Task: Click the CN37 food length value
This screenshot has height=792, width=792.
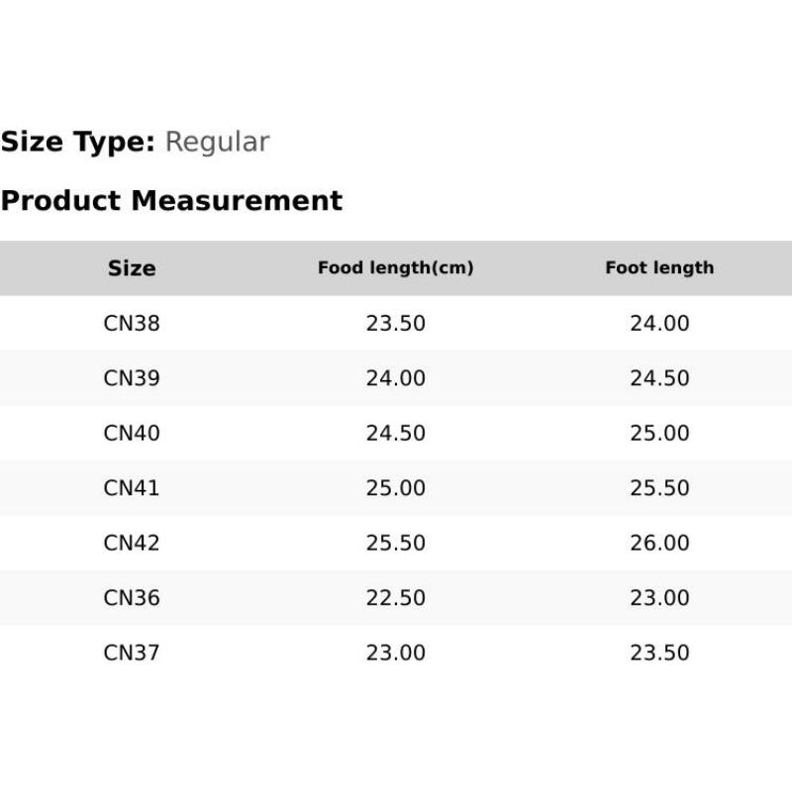Action: click(x=396, y=653)
